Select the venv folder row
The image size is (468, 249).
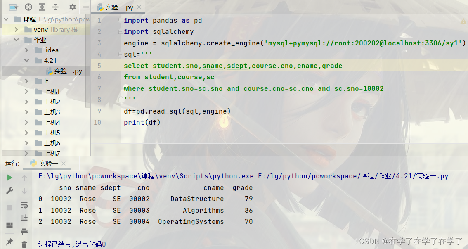tap(46, 30)
